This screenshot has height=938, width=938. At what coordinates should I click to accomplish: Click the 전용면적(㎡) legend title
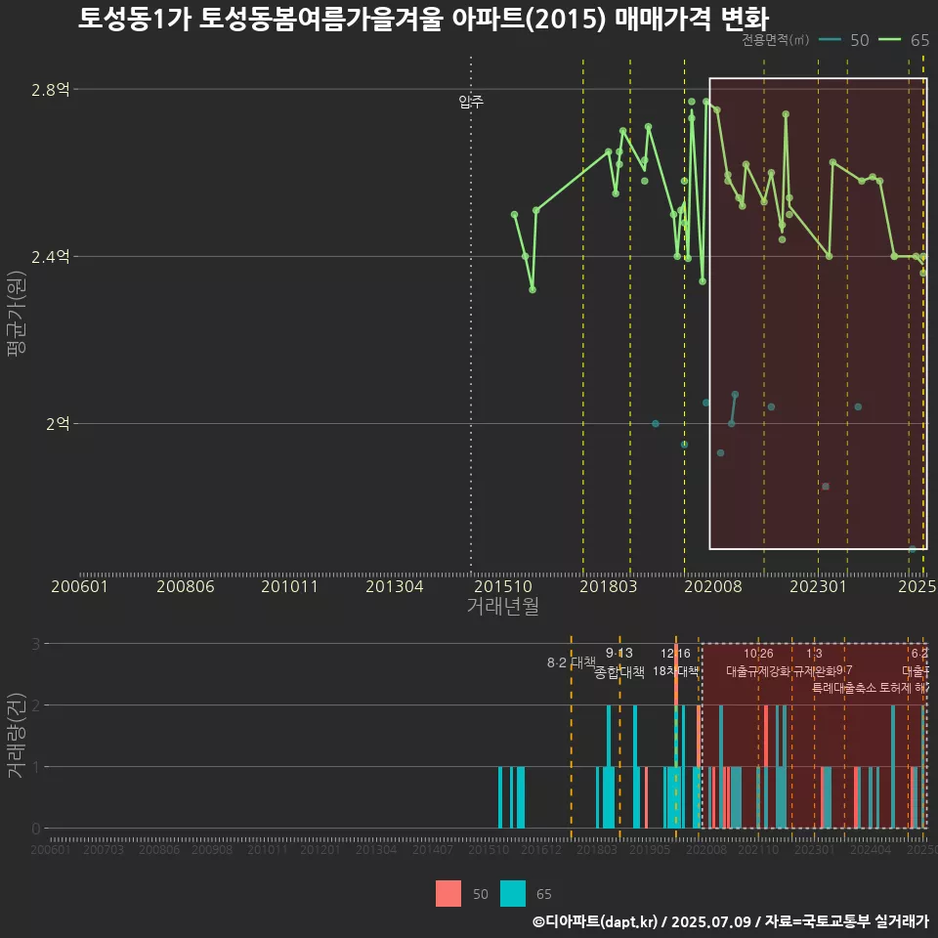[775, 40]
